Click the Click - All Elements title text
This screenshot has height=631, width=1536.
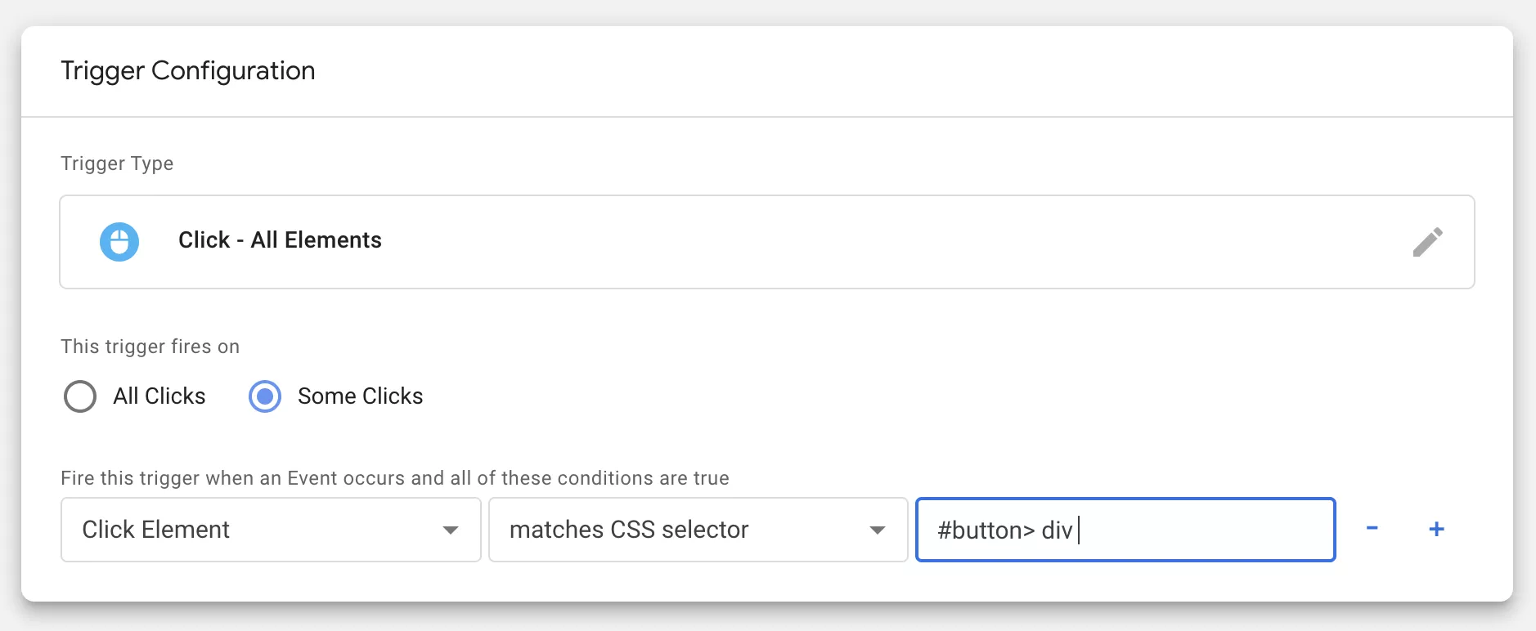click(281, 240)
